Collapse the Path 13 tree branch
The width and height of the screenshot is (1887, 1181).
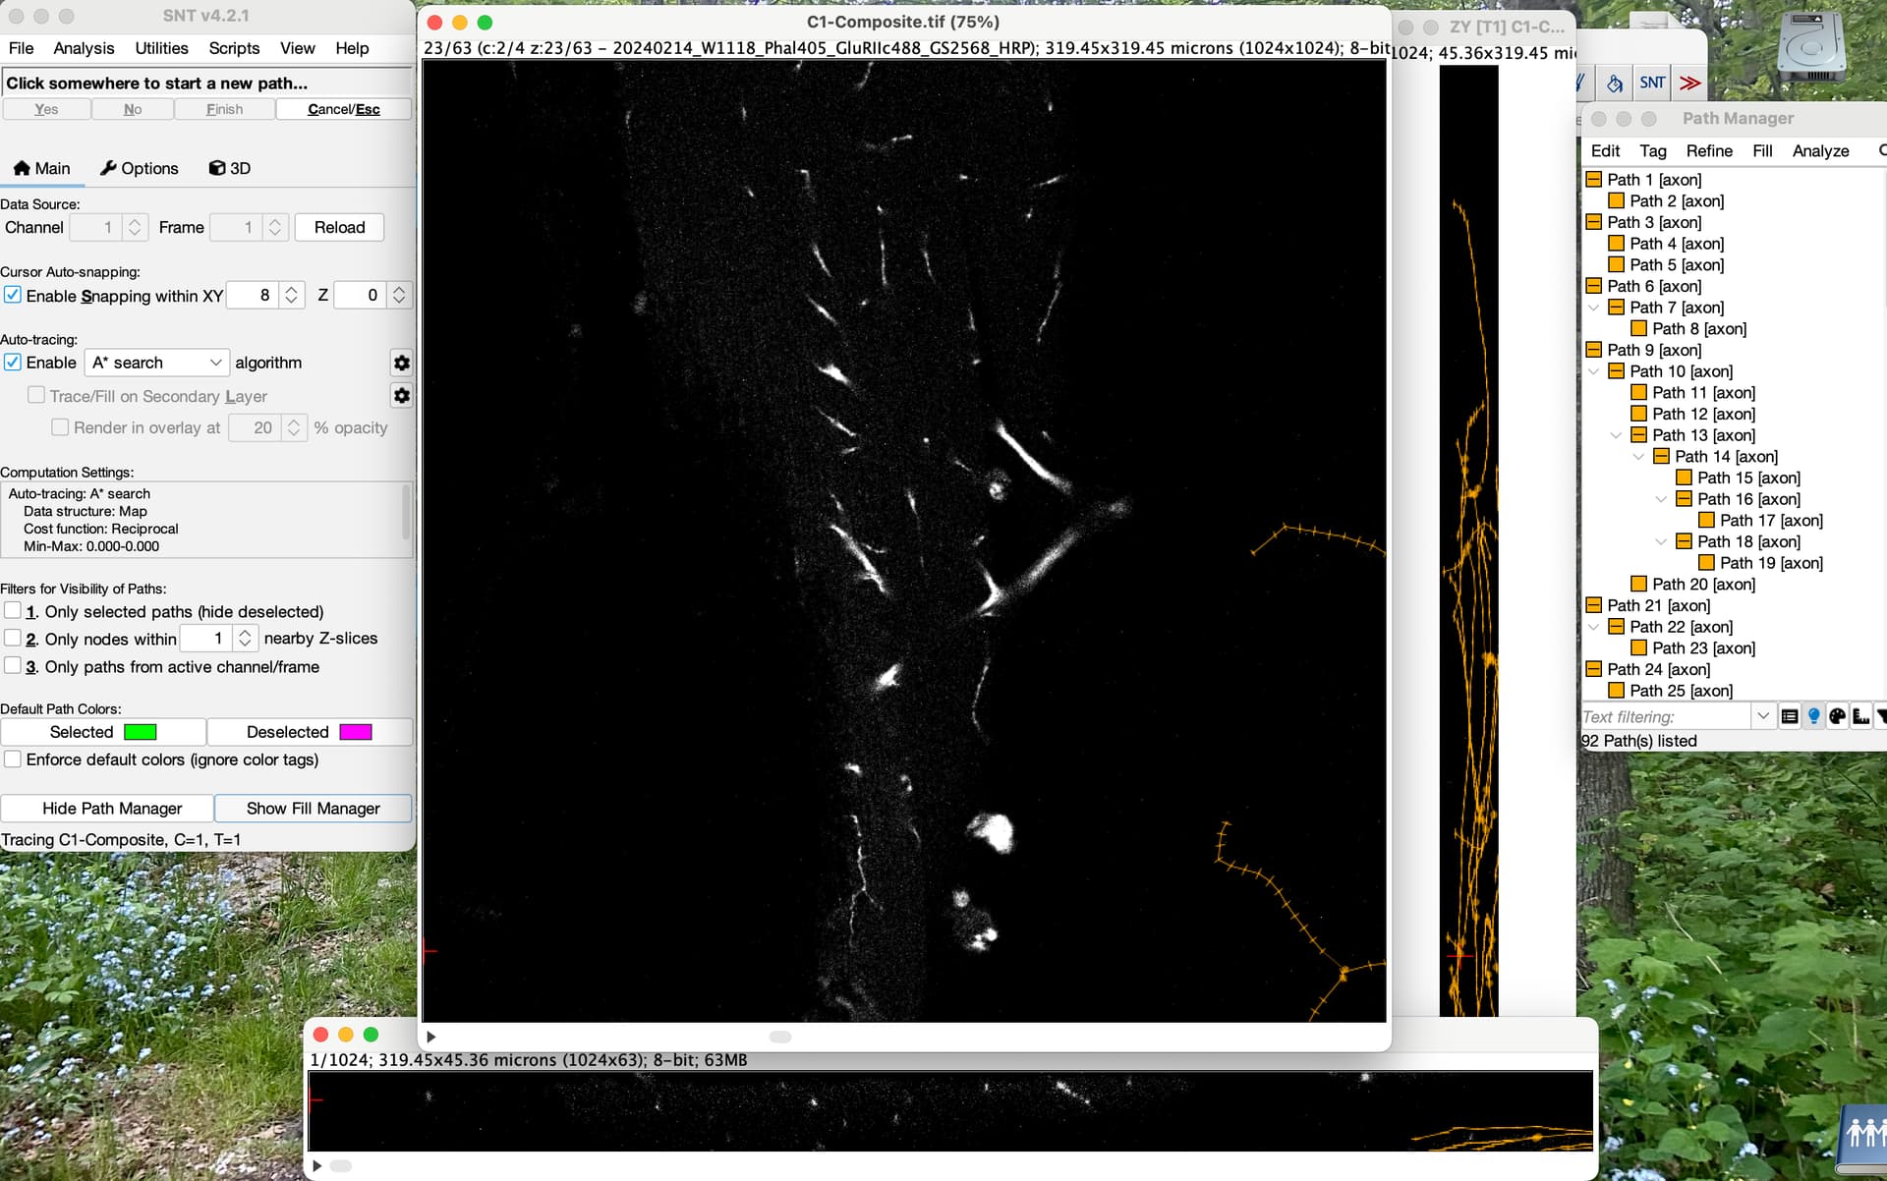(1617, 435)
